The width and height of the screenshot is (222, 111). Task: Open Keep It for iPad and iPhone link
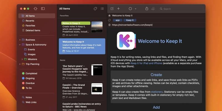click(146, 63)
